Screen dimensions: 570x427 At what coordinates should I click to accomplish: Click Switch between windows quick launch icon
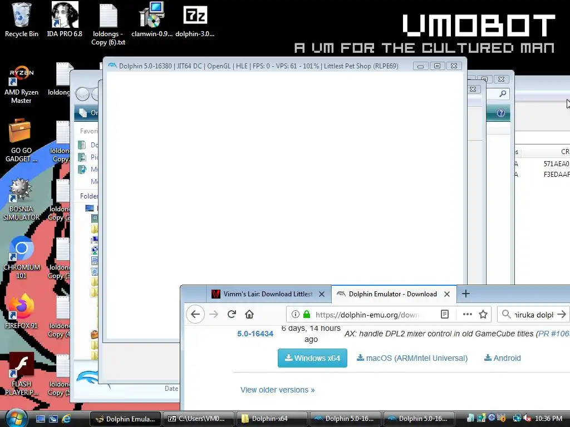(x=53, y=419)
